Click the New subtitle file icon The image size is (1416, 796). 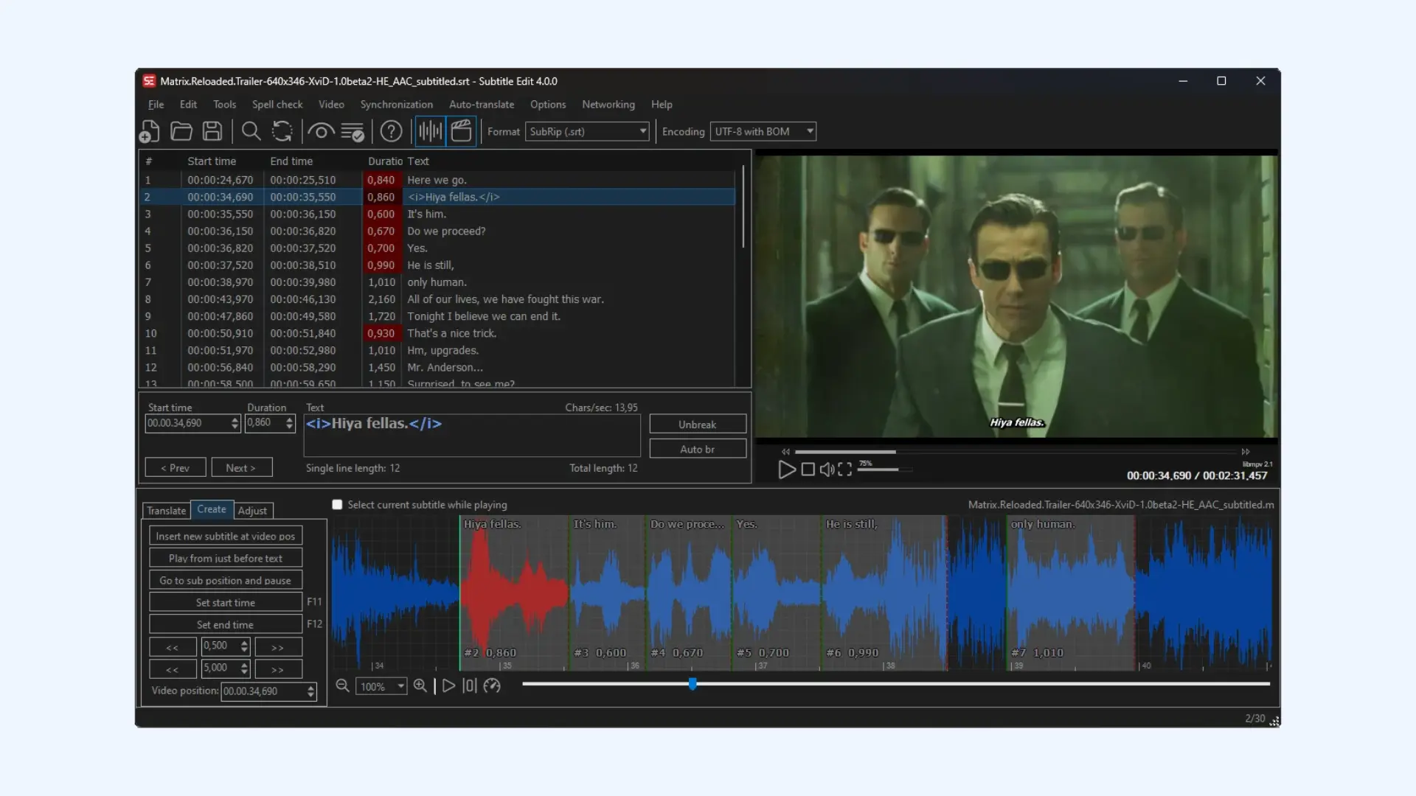[x=150, y=131]
